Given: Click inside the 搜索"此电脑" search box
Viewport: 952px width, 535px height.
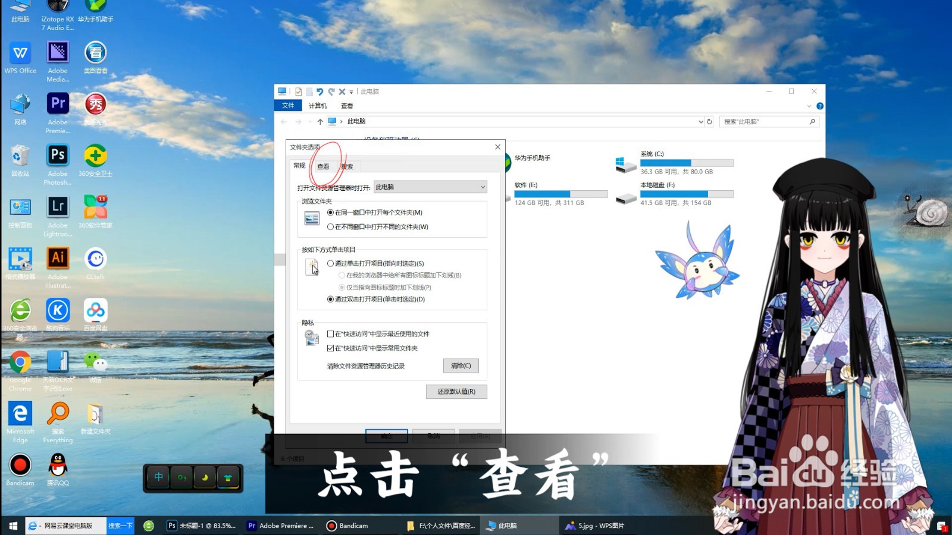Looking at the screenshot, I should pyautogui.click(x=762, y=121).
